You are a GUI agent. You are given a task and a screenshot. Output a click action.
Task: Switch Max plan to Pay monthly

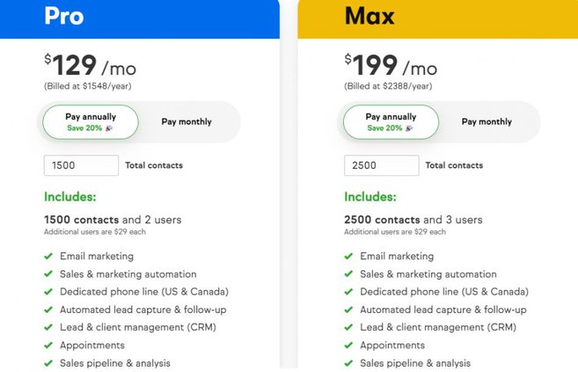pos(487,121)
